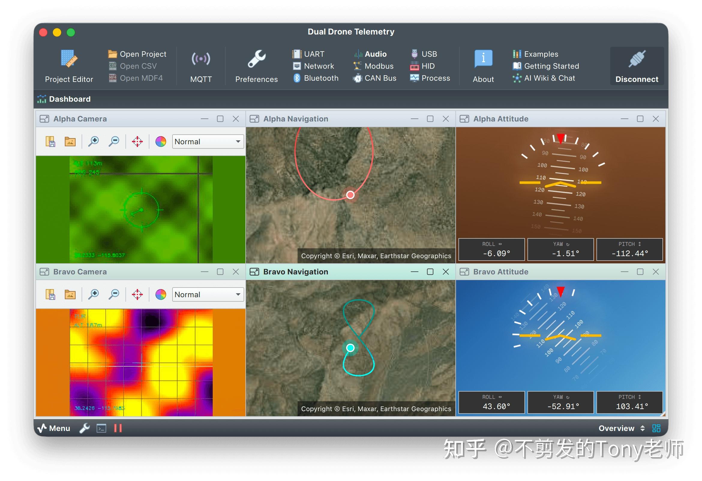Screen dimensions: 702x481
Task: Open AI Wiki & Chat
Action: point(544,78)
